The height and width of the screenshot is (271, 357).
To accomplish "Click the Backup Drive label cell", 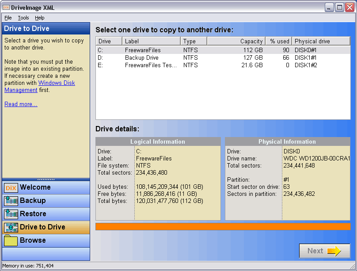I will tap(142, 57).
